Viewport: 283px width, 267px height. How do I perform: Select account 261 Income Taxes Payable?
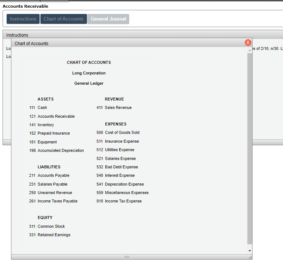tap(53, 201)
